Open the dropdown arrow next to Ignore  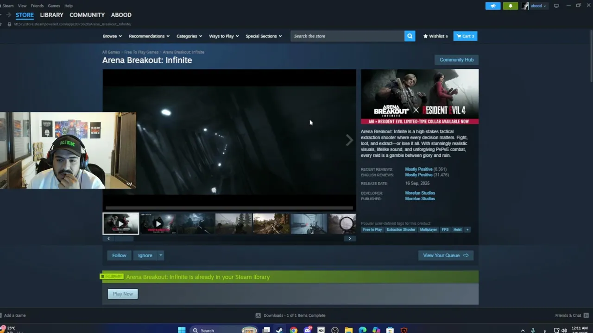pyautogui.click(x=161, y=255)
